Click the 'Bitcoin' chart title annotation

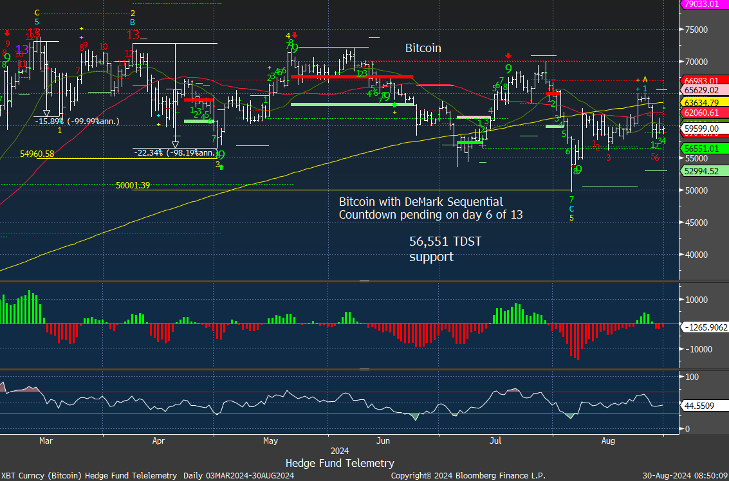pos(423,48)
